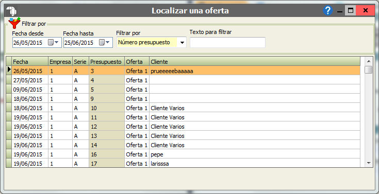Sort by the Presupuesto column header

click(107, 62)
